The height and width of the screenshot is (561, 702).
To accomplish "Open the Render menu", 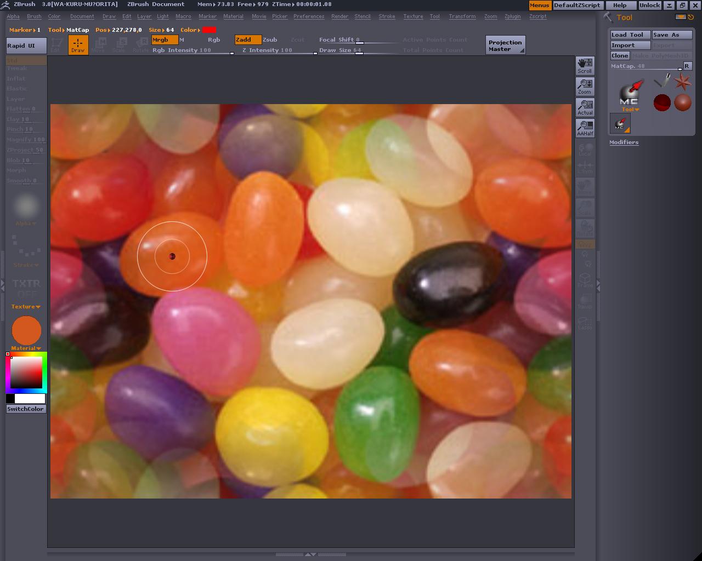I will [339, 16].
